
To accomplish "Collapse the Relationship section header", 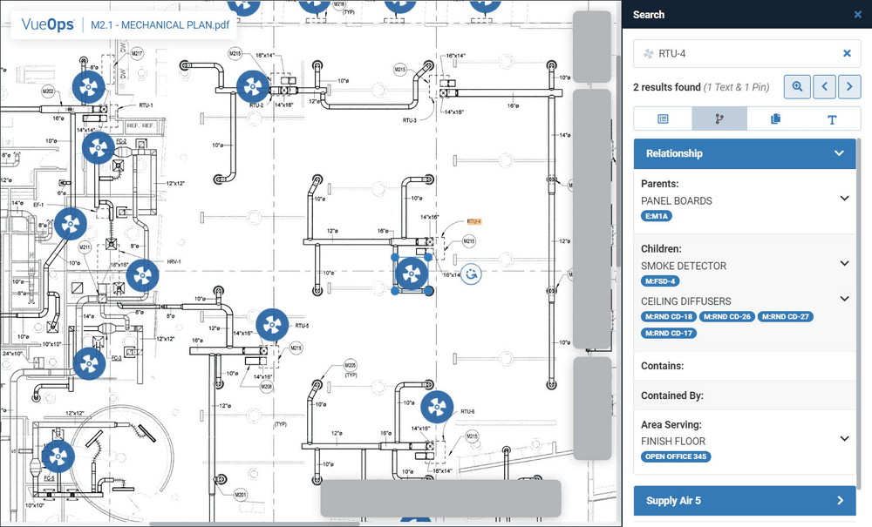I will [x=839, y=153].
